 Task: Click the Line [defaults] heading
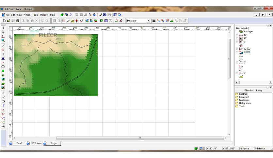pyautogui.click(x=243, y=28)
